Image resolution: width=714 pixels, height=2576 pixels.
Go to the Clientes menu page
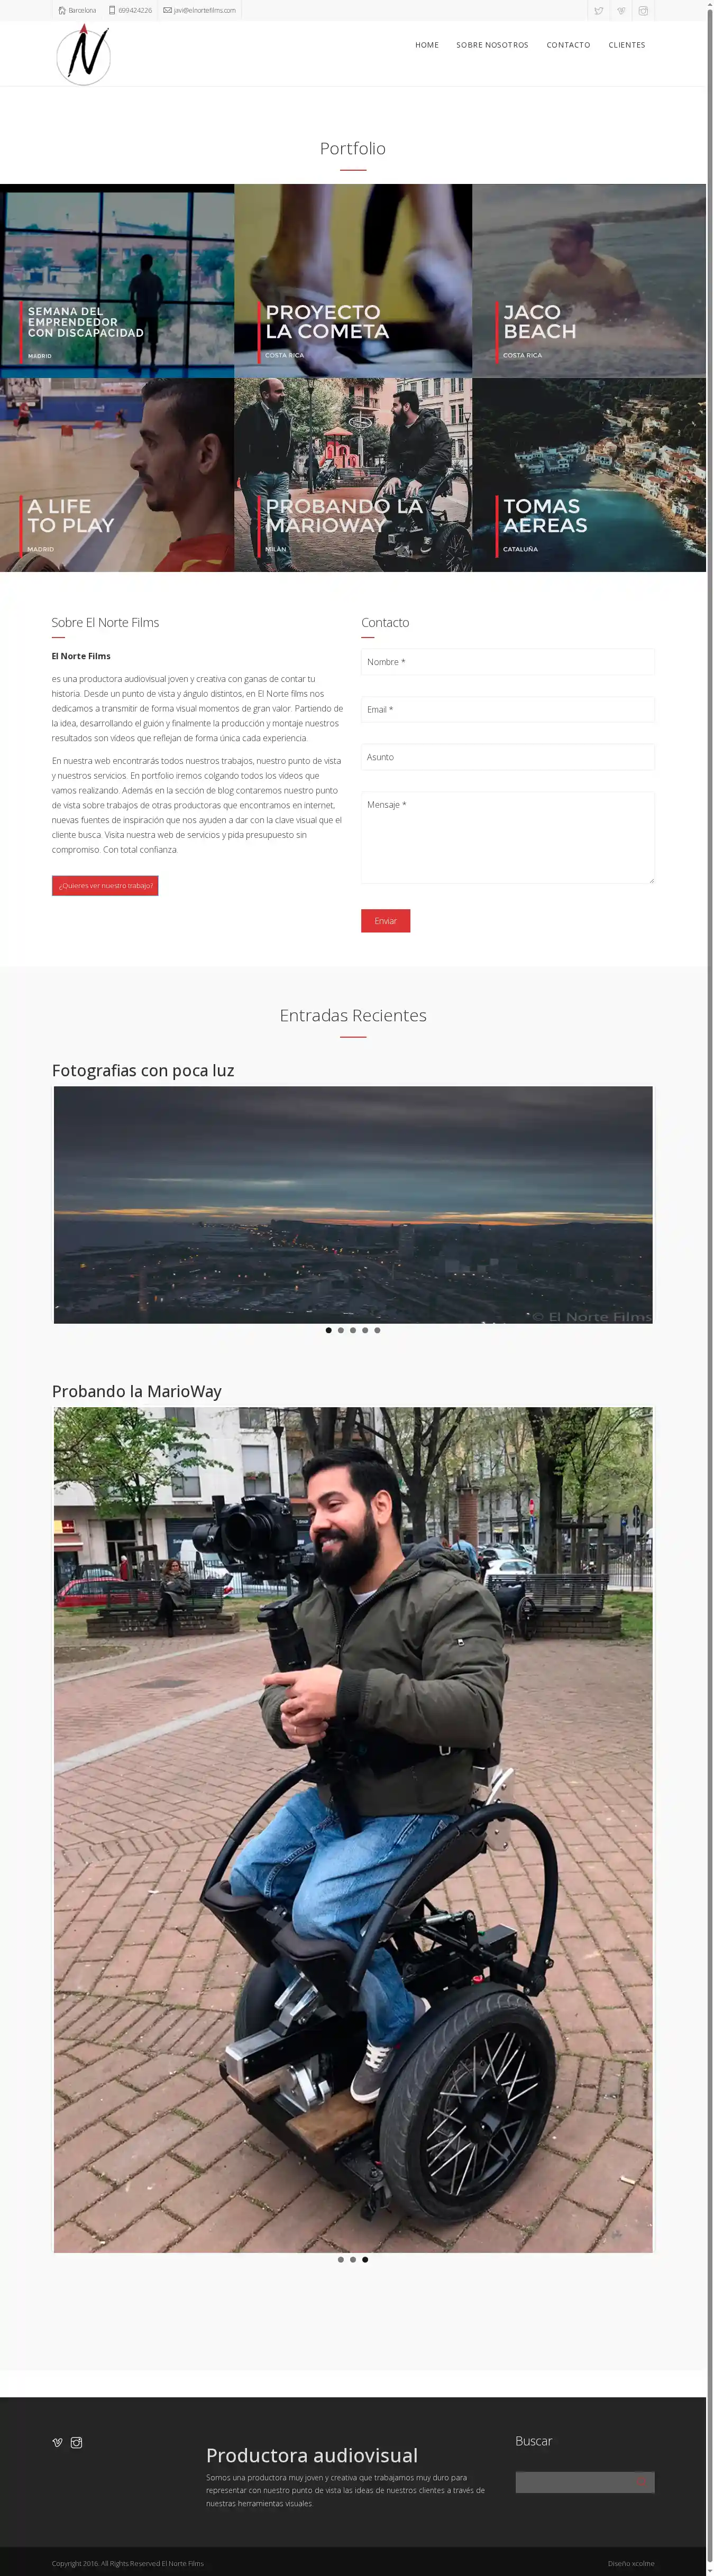pyautogui.click(x=626, y=45)
